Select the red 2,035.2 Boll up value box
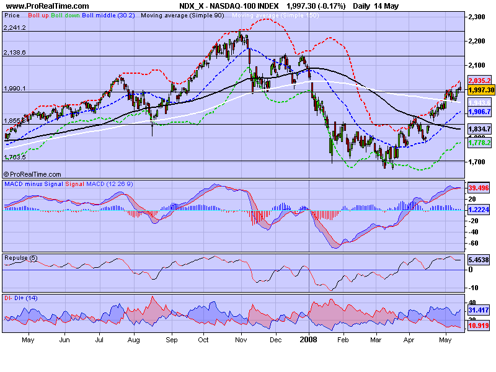The image size is (496, 372). point(479,81)
